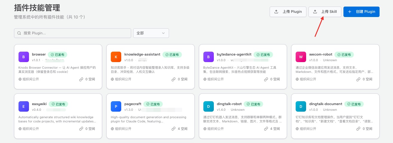Image resolution: width=393 pixels, height=143 pixels.
Task: Click the 通过钉钉机器人发送消息 description
Action: click(242, 119)
